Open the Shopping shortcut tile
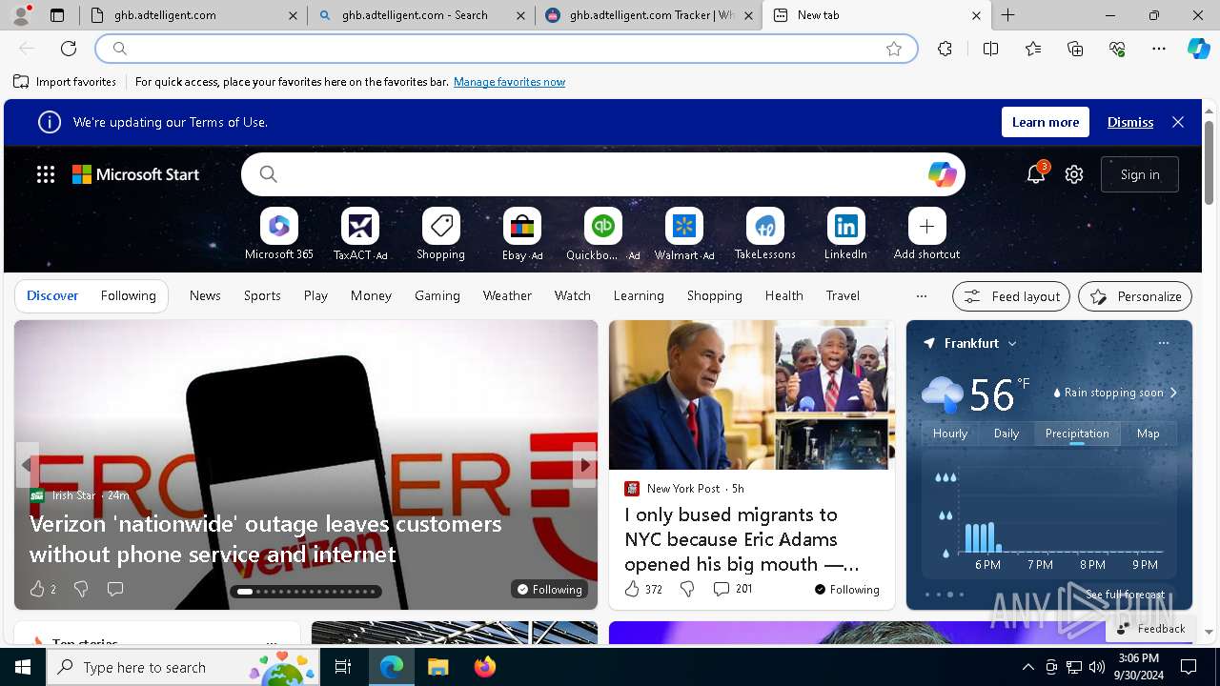 coord(441,234)
